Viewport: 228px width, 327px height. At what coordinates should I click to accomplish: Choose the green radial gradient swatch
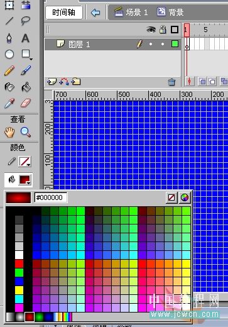pyautogui.click(x=39, y=317)
